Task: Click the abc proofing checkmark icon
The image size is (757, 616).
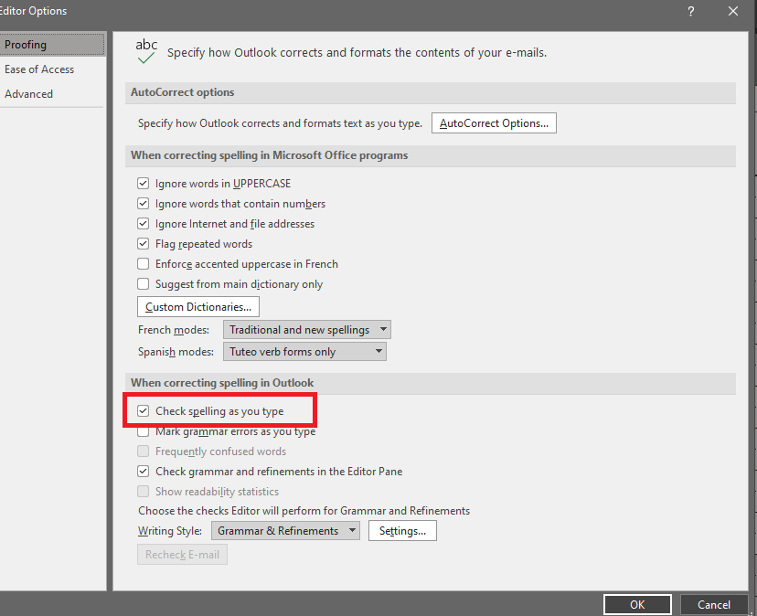Action: point(146,51)
